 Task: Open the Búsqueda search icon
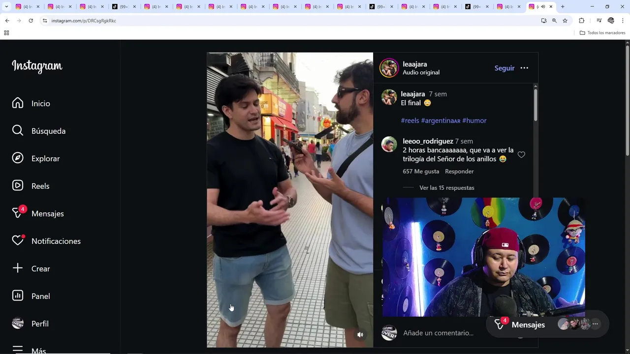tap(18, 130)
